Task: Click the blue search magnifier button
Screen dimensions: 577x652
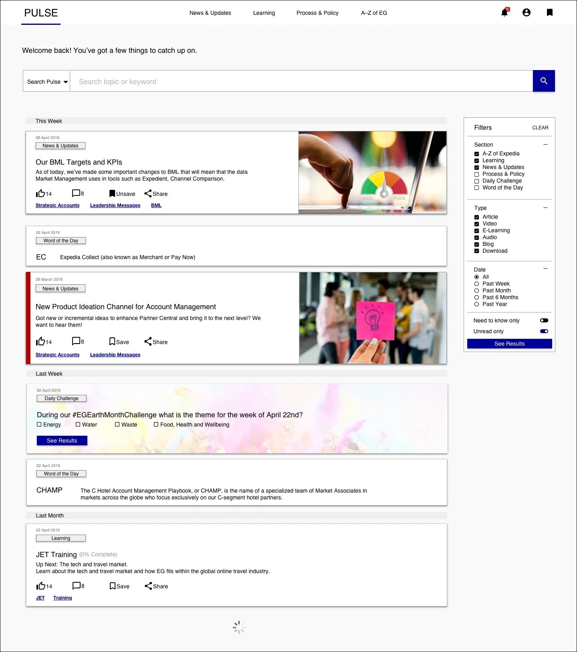Action: click(544, 81)
